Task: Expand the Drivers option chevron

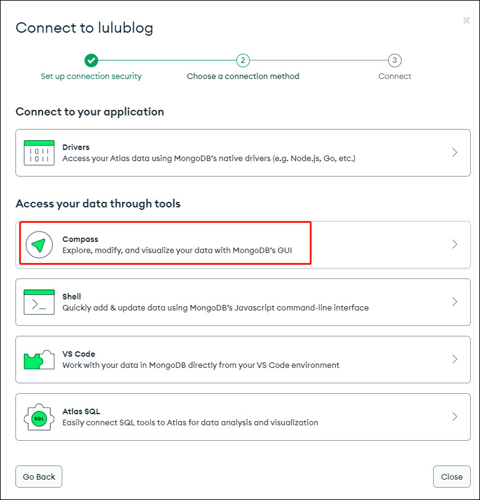Action: 455,152
